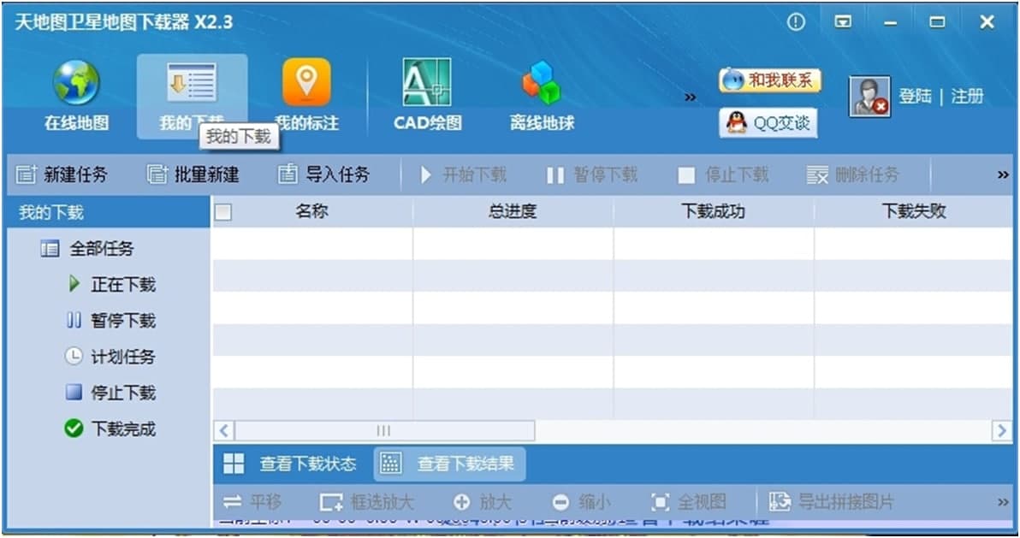Expand the bottom toolbar overflow chevron
The height and width of the screenshot is (538, 1020).
[x=1002, y=502]
